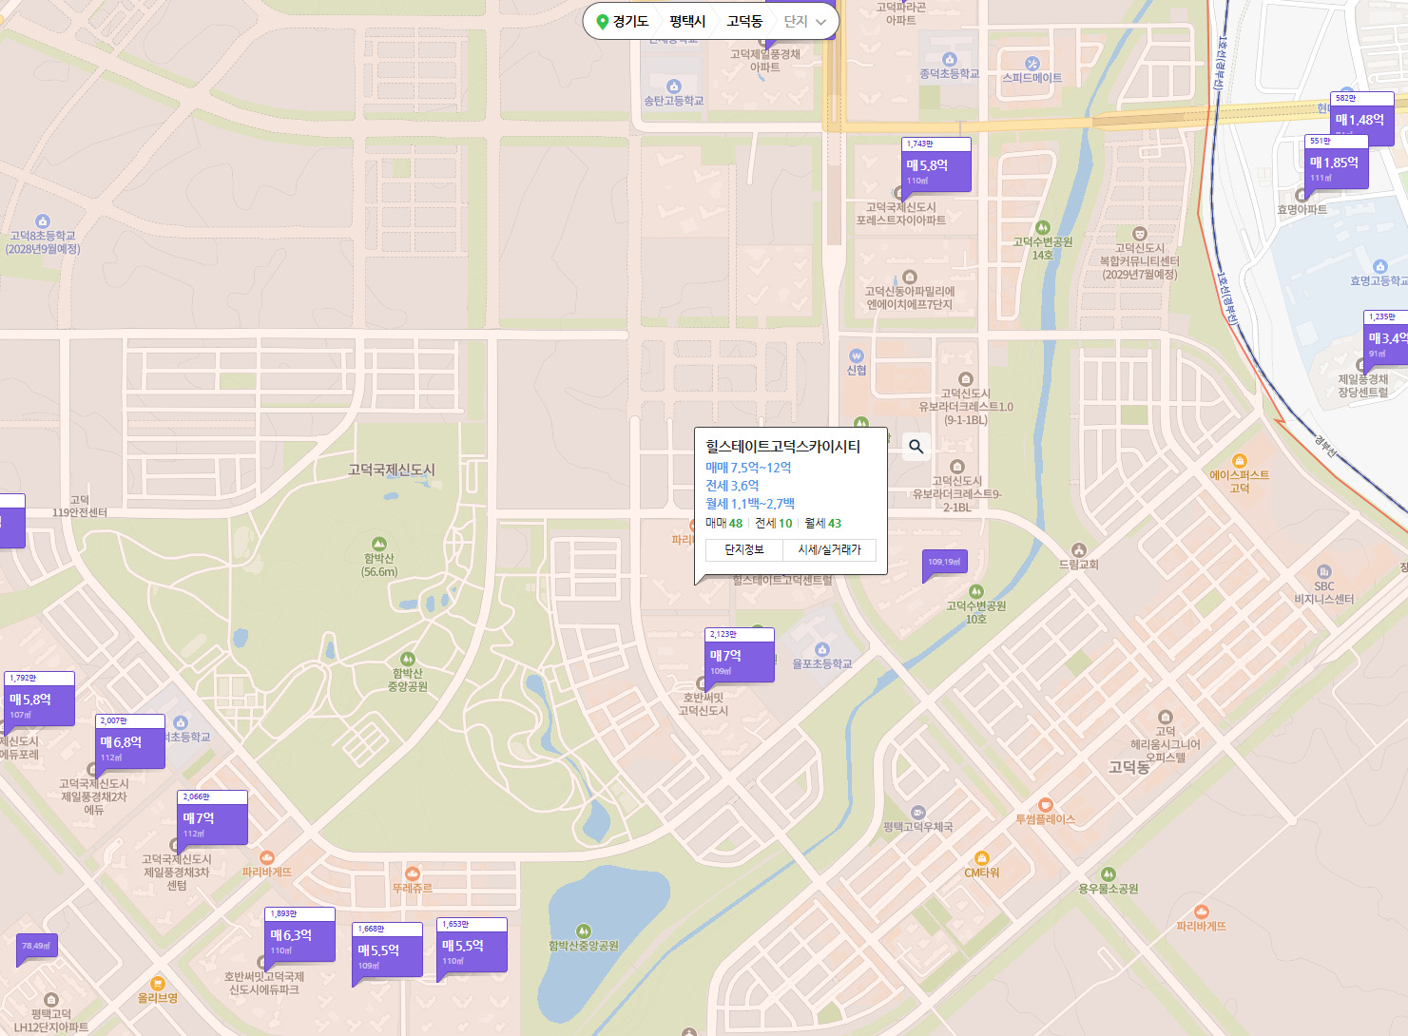Select the 함박산 (56.6m) mountain icon
This screenshot has height=1036, width=1408.
(x=379, y=545)
